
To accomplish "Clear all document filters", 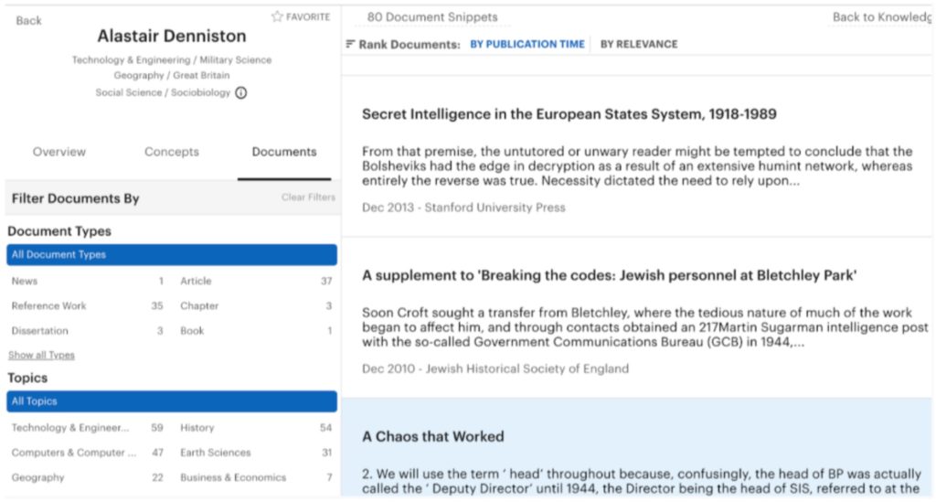I will tap(308, 198).
